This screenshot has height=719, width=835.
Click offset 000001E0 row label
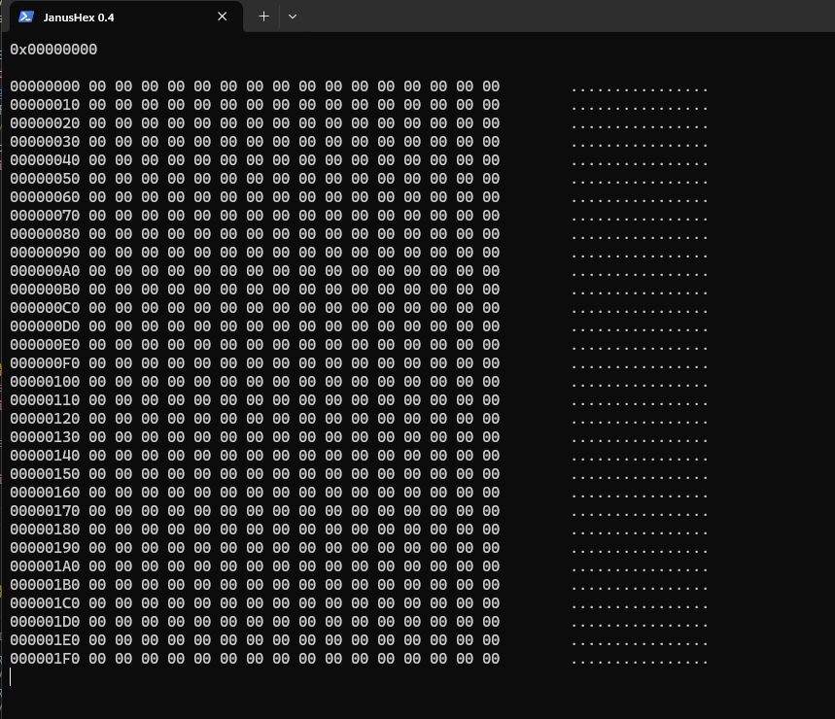(45, 639)
